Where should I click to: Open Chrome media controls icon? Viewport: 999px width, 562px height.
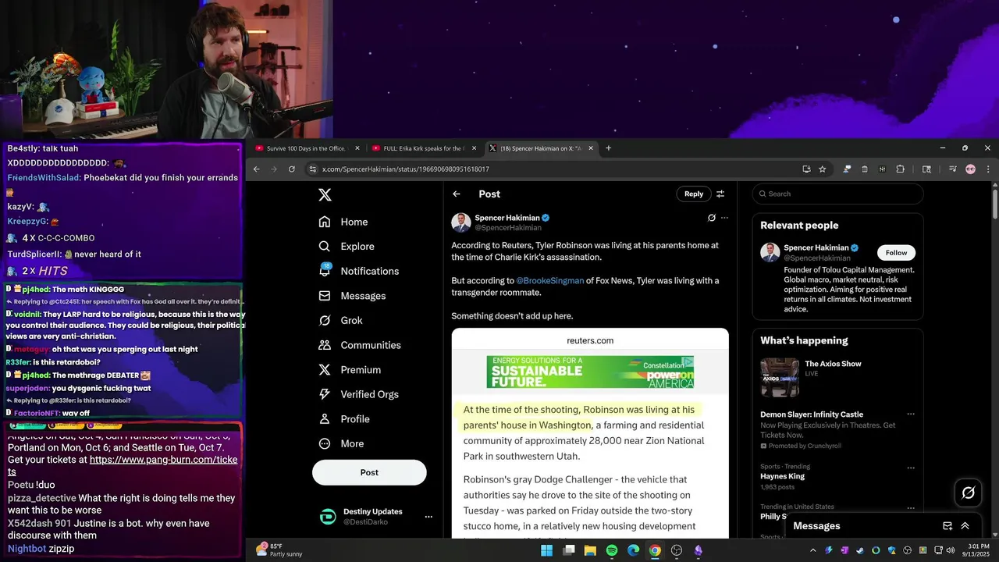pyautogui.click(x=953, y=169)
